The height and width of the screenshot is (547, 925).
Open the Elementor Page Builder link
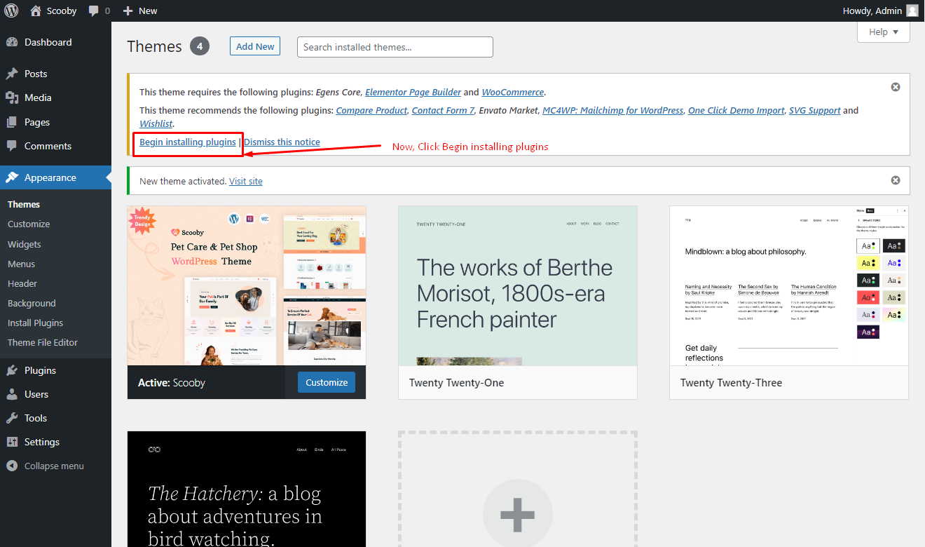click(x=413, y=92)
